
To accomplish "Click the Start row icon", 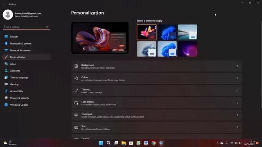I will [x=76, y=127].
